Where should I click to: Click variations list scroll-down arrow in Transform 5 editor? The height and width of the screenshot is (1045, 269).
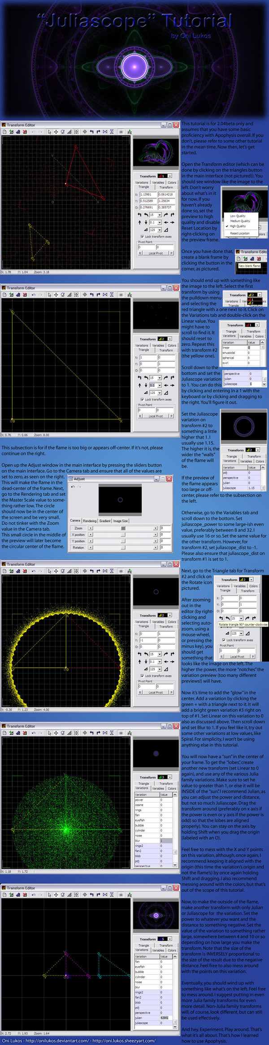(175, 1026)
